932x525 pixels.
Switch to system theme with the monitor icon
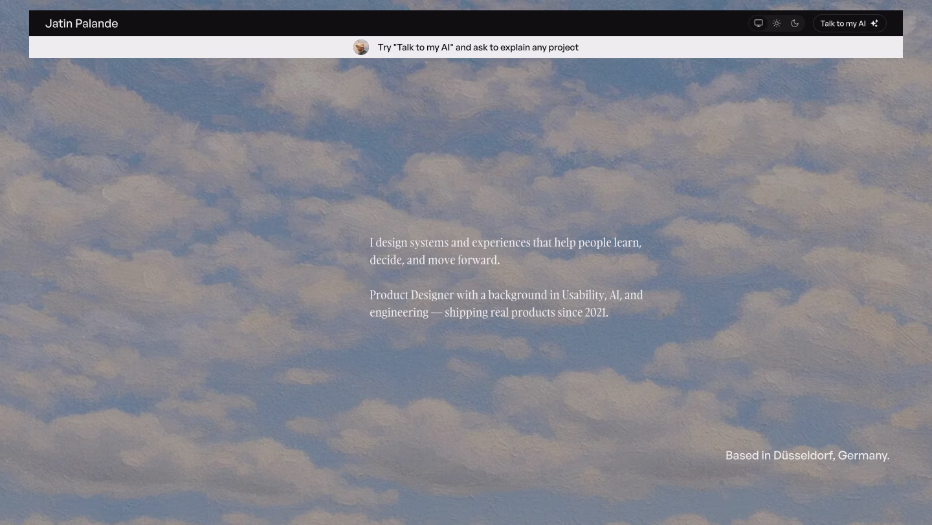click(759, 23)
